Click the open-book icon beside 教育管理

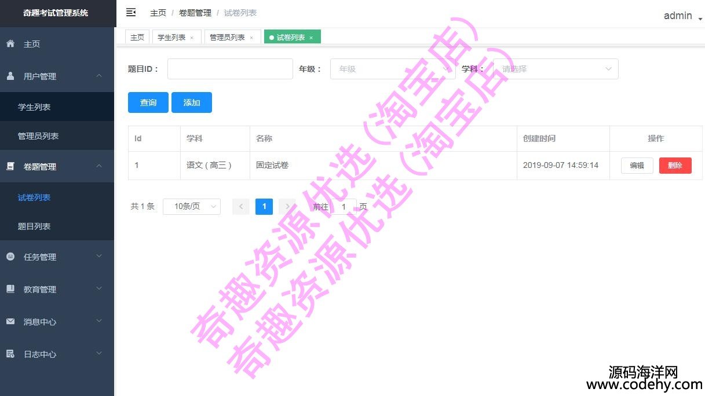pos(10,289)
